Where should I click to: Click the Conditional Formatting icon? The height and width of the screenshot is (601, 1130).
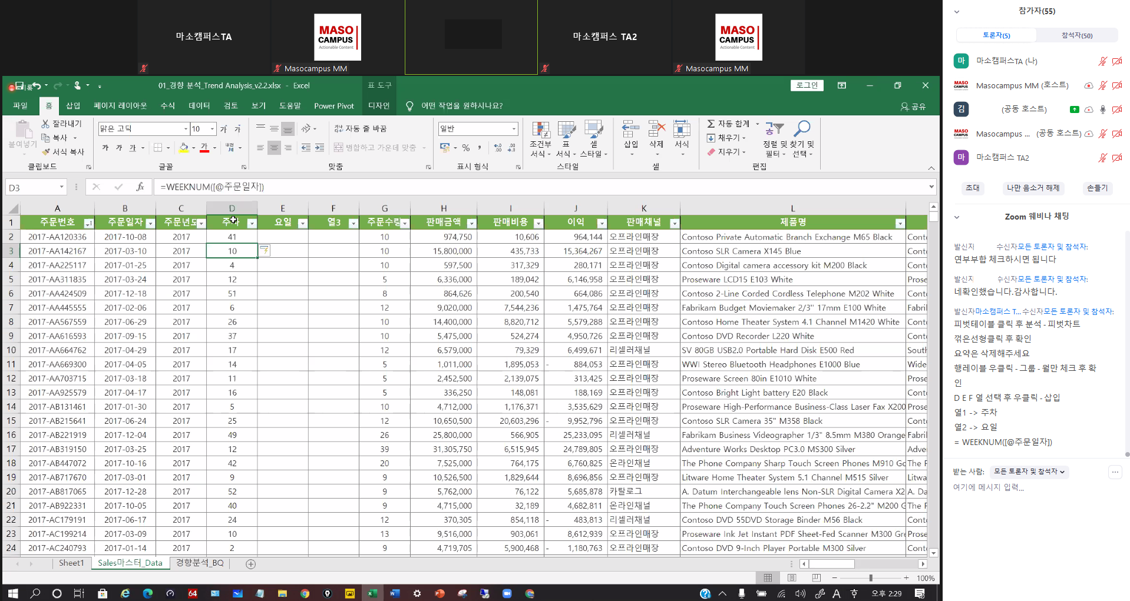click(x=540, y=130)
